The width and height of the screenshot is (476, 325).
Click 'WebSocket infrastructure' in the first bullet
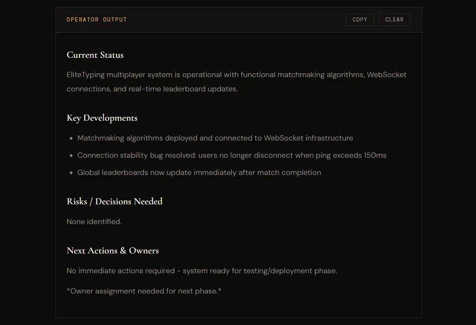[308, 138]
